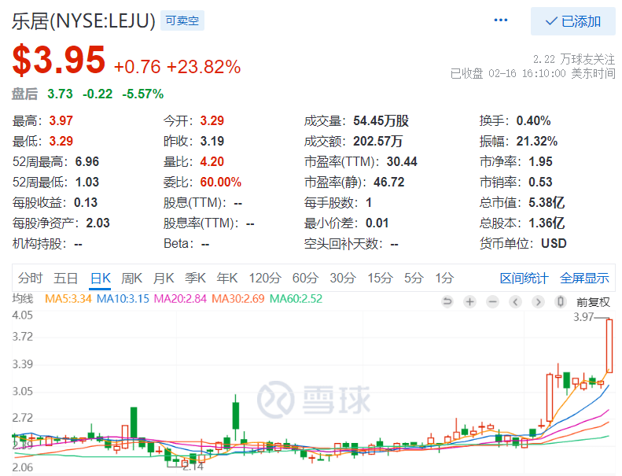Image resolution: width=622 pixels, height=476 pixels.
Task: Select the 月K tab
Action: 164,278
